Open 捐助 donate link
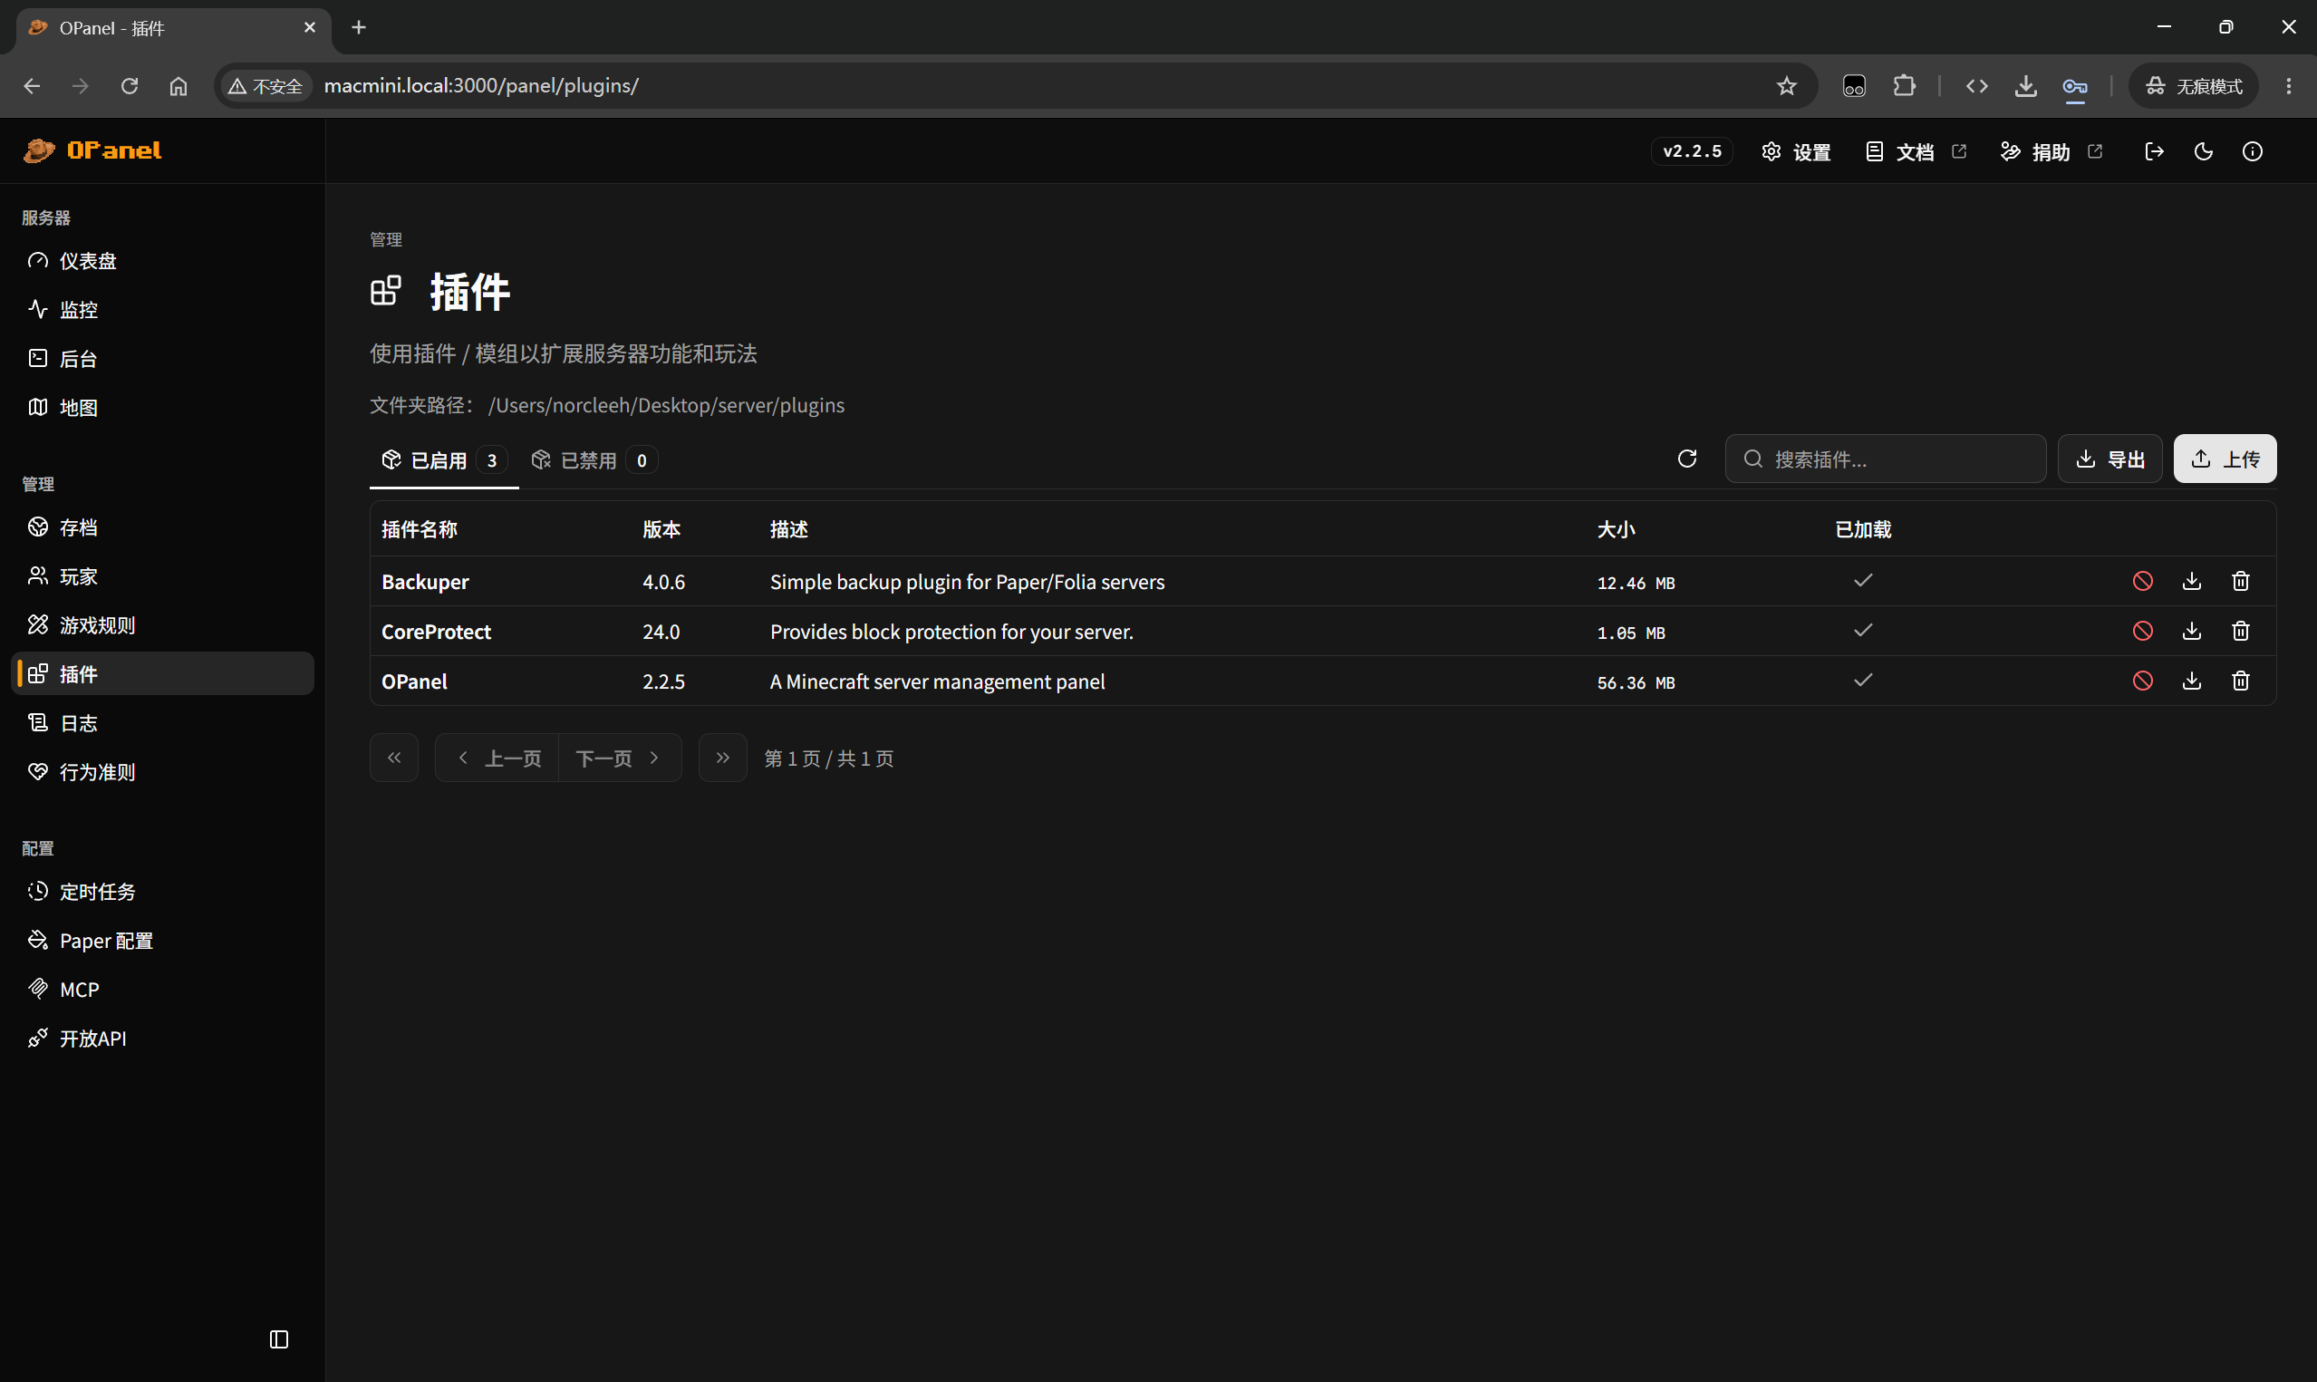 click(2051, 150)
